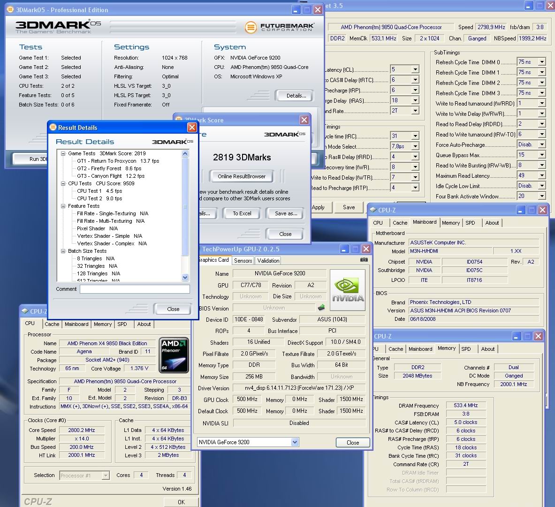Click Close button in Result Details

173,309
